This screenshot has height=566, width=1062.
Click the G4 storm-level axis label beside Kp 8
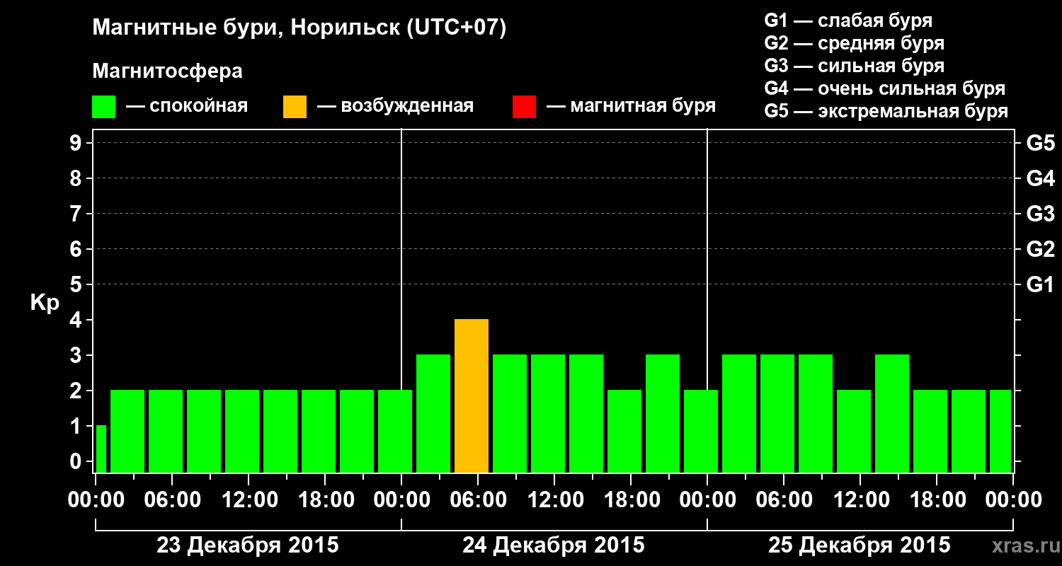pyautogui.click(x=1041, y=178)
